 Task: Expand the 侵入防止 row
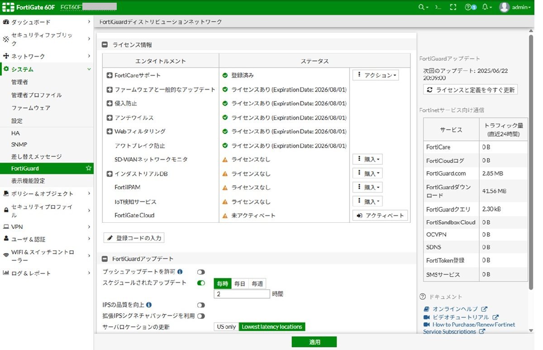pyautogui.click(x=110, y=103)
